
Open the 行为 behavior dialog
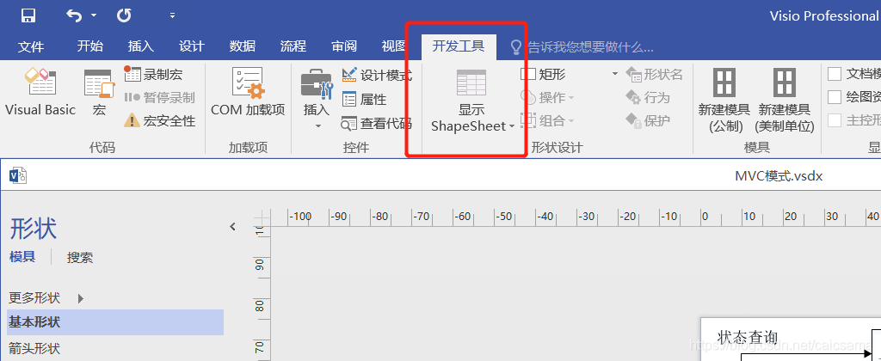[648, 98]
